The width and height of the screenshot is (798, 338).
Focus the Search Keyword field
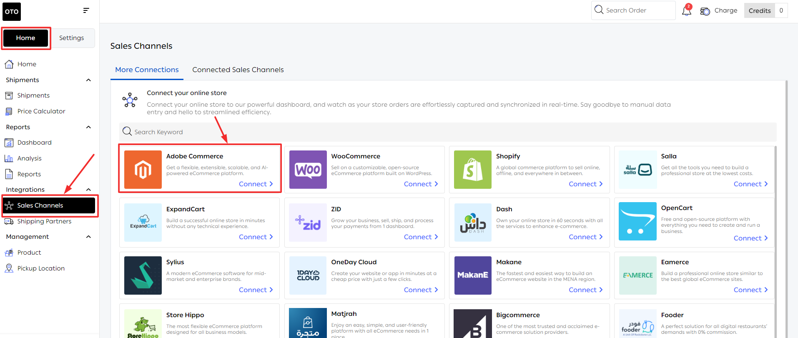448,132
